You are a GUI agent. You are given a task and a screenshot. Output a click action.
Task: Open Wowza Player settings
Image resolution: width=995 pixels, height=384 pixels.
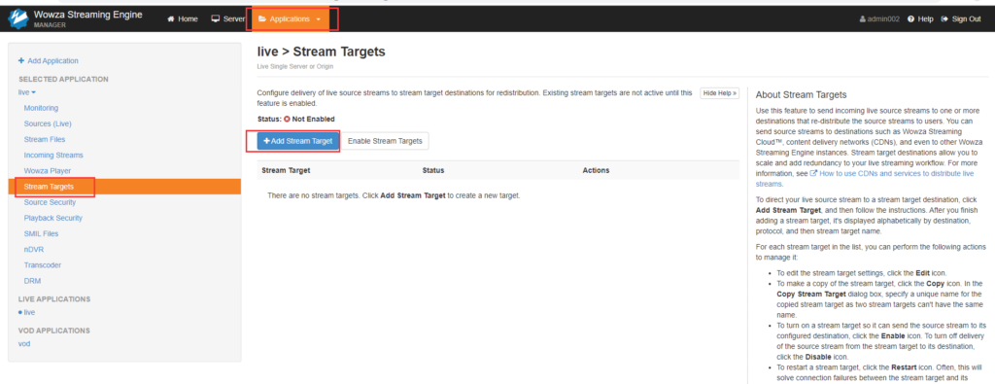pyautogui.click(x=48, y=171)
